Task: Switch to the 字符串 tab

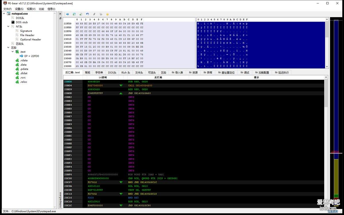Action: tap(99, 73)
